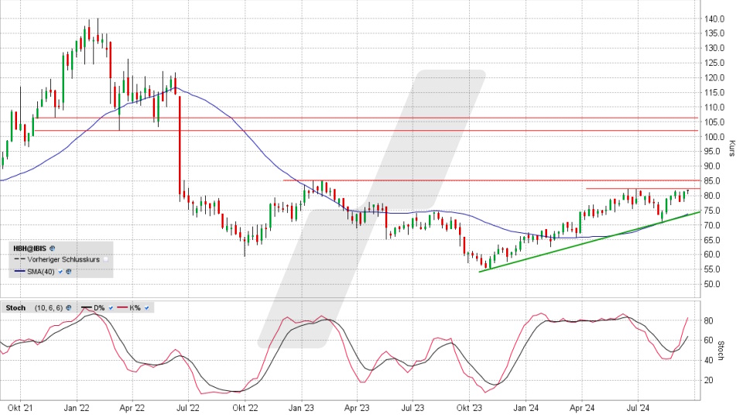Click the Apr '24 date label
The image size is (743, 418).
582,408
